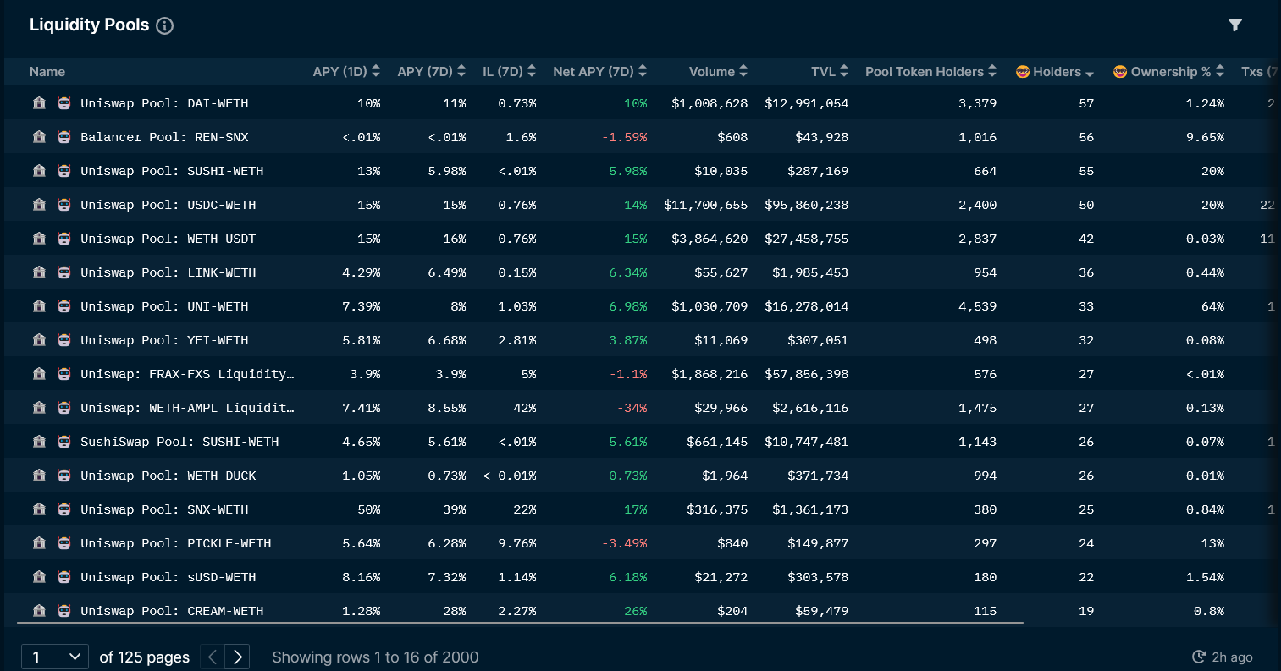The width and height of the screenshot is (1281, 671).
Task: Click the Net APY value -34%
Action: pyautogui.click(x=632, y=408)
